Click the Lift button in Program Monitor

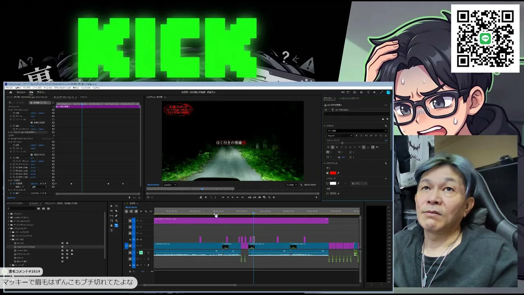(249, 197)
